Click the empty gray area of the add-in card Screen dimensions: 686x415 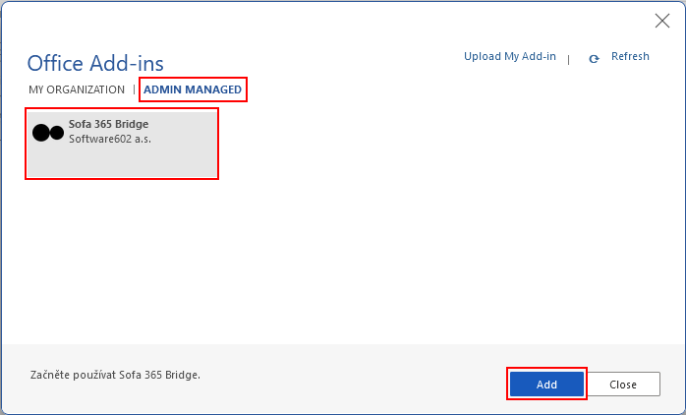pyautogui.click(x=147, y=162)
